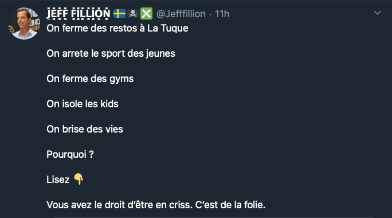Click the 'Pourquoi ?' line
Image resolution: width=392 pixels, height=218 pixels.
point(70,154)
